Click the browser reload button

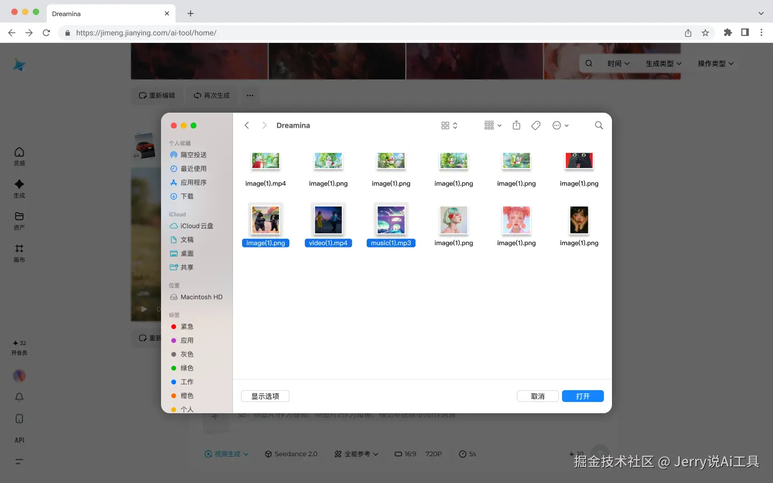click(x=46, y=33)
